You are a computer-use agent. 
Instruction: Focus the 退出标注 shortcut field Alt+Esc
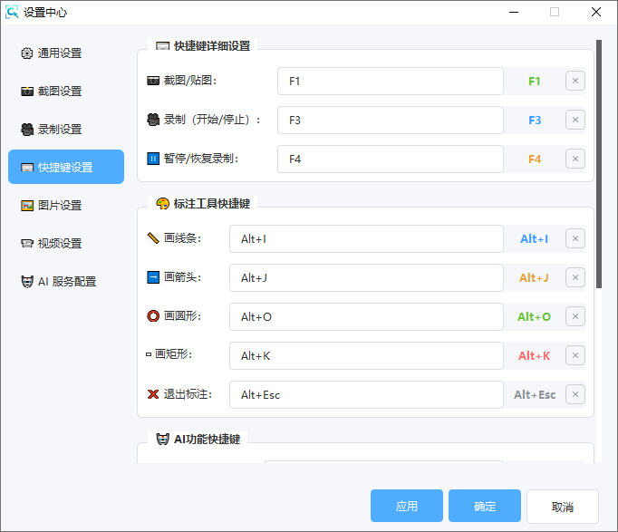pos(366,394)
